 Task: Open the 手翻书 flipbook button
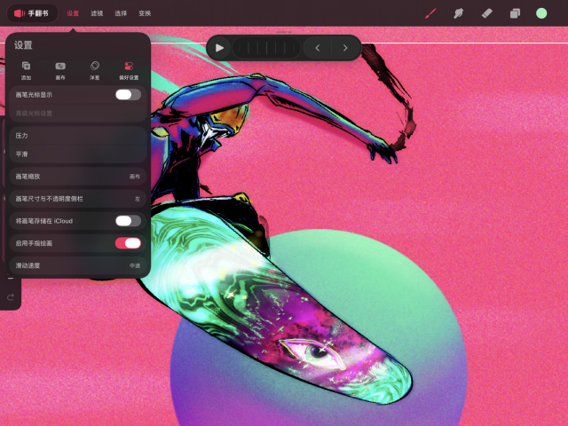[32, 13]
